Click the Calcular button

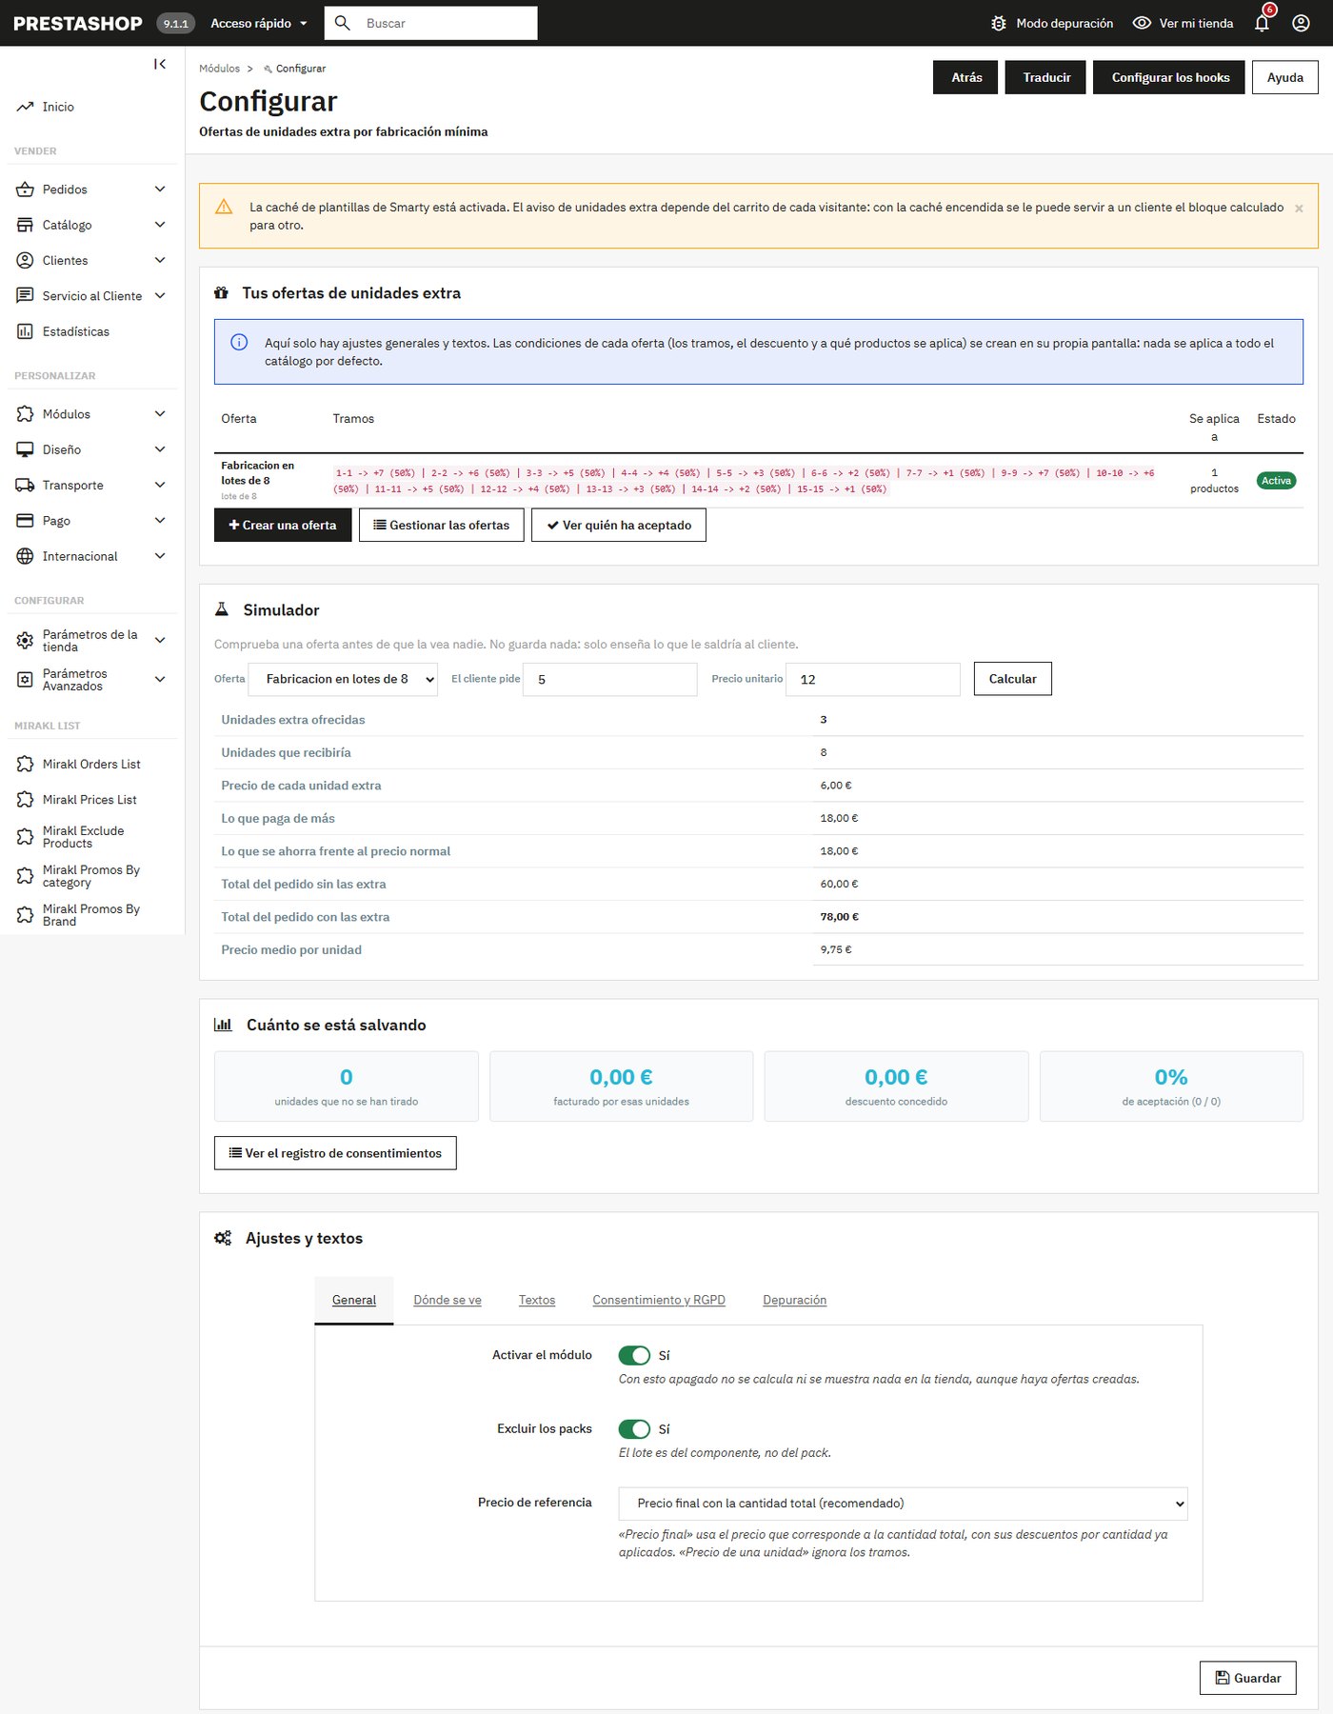1013,679
